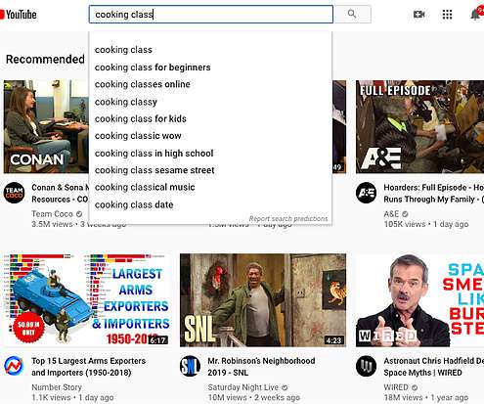Screen dimensions: 484x404
Task: Click the YouTube logo
Action: tap(19, 15)
